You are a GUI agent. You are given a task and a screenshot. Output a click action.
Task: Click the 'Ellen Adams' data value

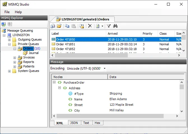(x=118, y=99)
